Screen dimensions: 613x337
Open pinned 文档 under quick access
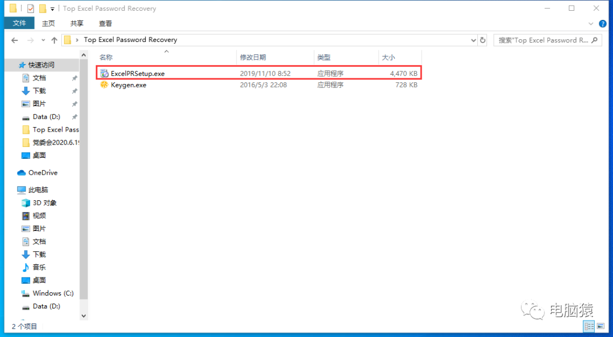[x=39, y=78]
